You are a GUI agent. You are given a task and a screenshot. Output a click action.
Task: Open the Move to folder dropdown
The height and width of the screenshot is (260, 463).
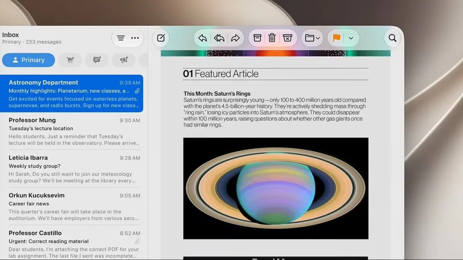click(313, 38)
